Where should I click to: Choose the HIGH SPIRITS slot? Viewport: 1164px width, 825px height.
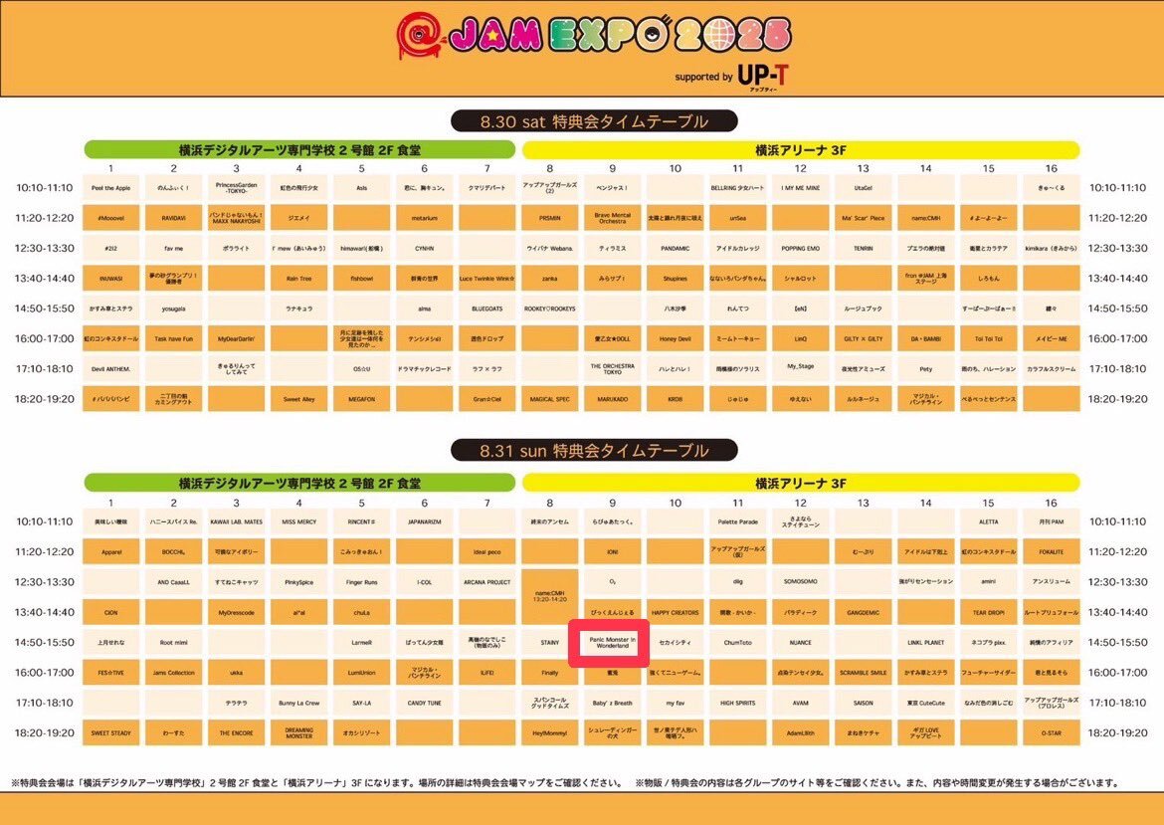[x=738, y=703]
